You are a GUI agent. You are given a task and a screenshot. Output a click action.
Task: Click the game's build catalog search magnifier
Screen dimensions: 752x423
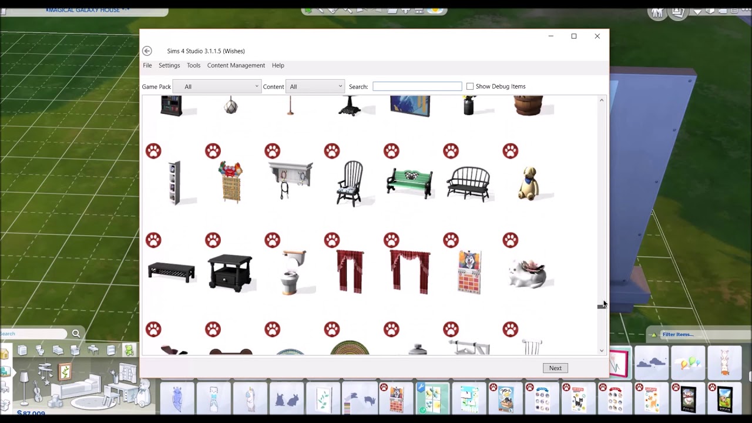pyautogui.click(x=76, y=334)
